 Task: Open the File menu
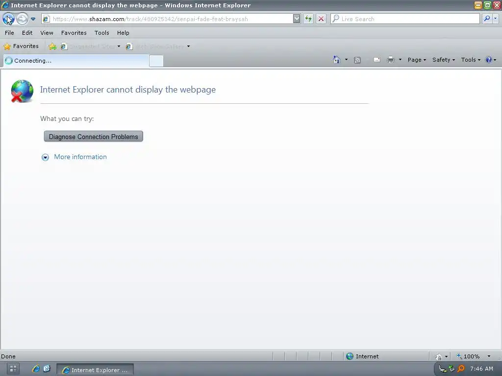click(9, 33)
